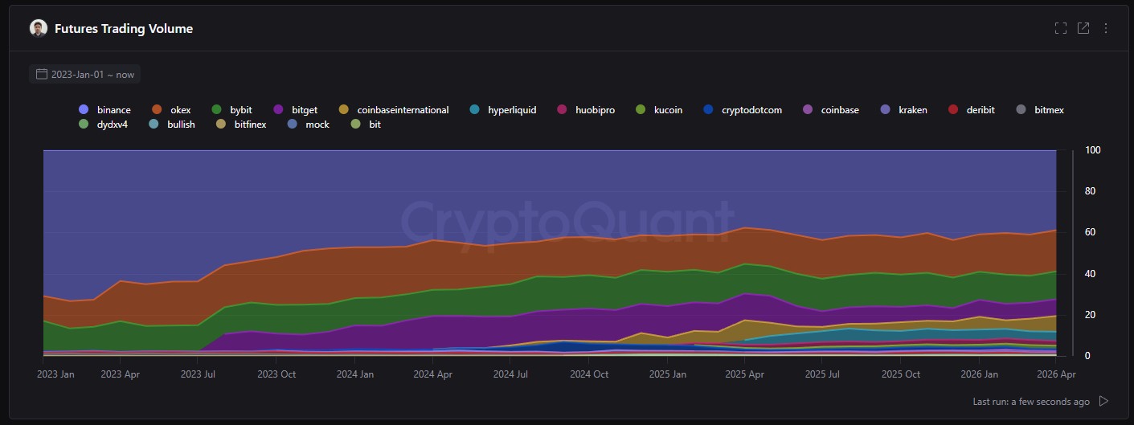Open the three-dot more options menu

[1106, 28]
